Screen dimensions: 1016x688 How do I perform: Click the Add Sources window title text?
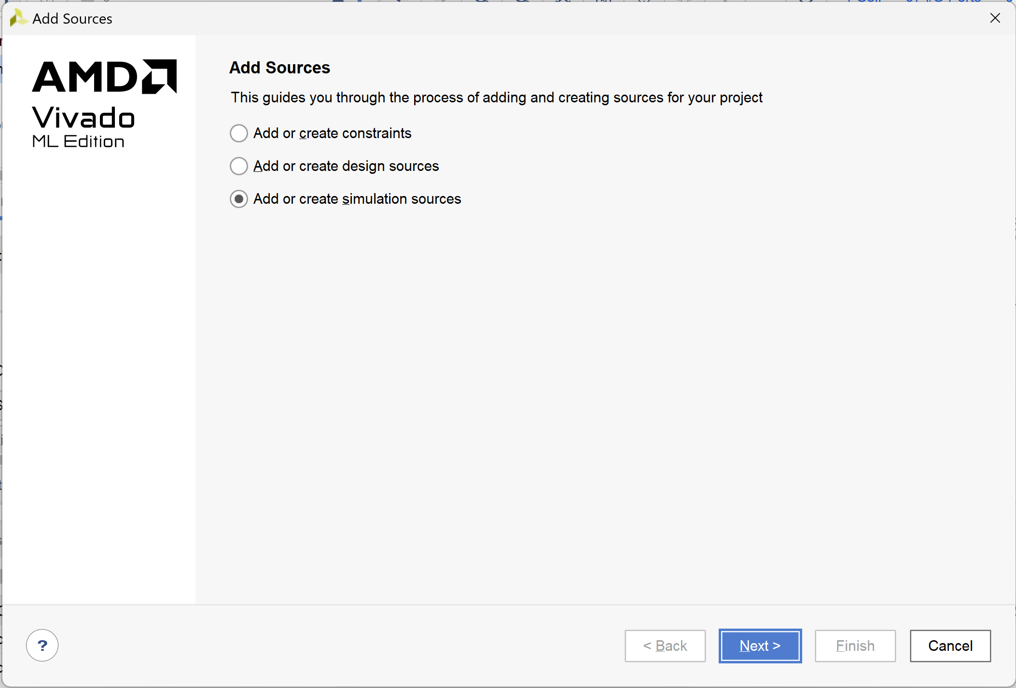(x=72, y=19)
